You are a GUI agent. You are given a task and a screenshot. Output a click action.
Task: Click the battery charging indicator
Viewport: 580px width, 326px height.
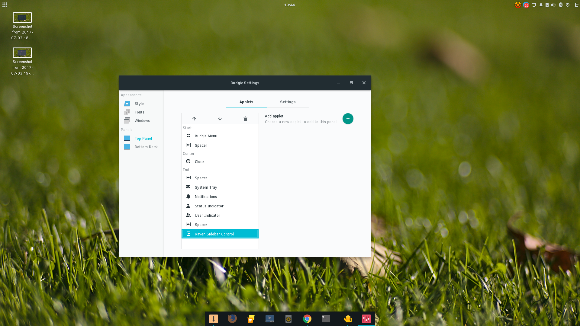(x=547, y=5)
